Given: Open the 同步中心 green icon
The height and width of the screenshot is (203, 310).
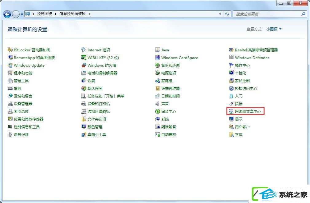Looking at the screenshot, I should pos(158,111).
